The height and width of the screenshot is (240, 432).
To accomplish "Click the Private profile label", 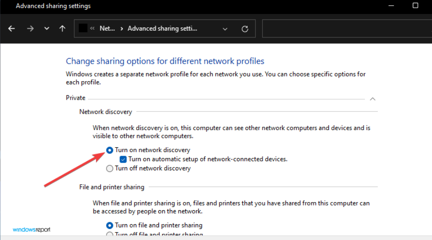I will click(x=75, y=98).
